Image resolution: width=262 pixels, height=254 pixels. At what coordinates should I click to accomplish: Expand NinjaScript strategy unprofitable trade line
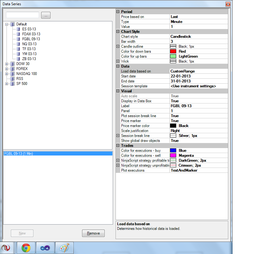pyautogui.click(x=118, y=165)
